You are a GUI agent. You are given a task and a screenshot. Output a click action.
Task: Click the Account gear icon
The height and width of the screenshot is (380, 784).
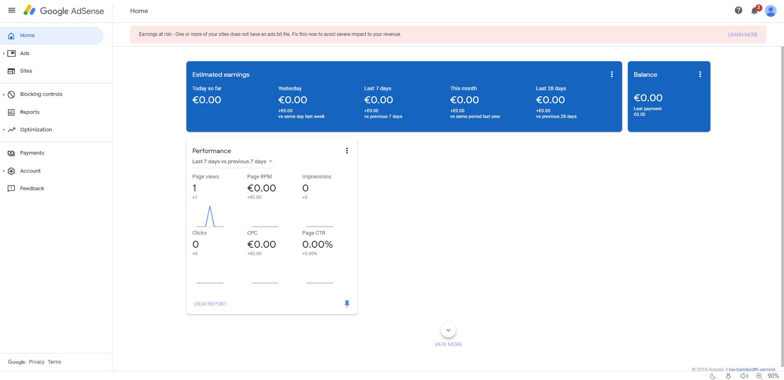11,171
